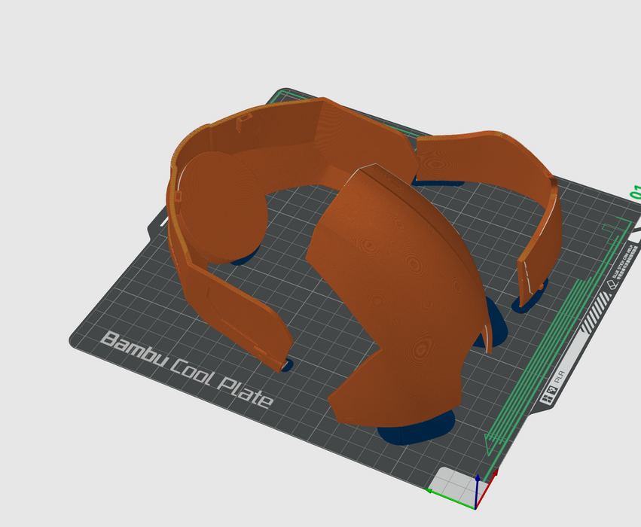Click the small clip notch on left band
The height and width of the screenshot is (527, 641).
click(243, 121)
